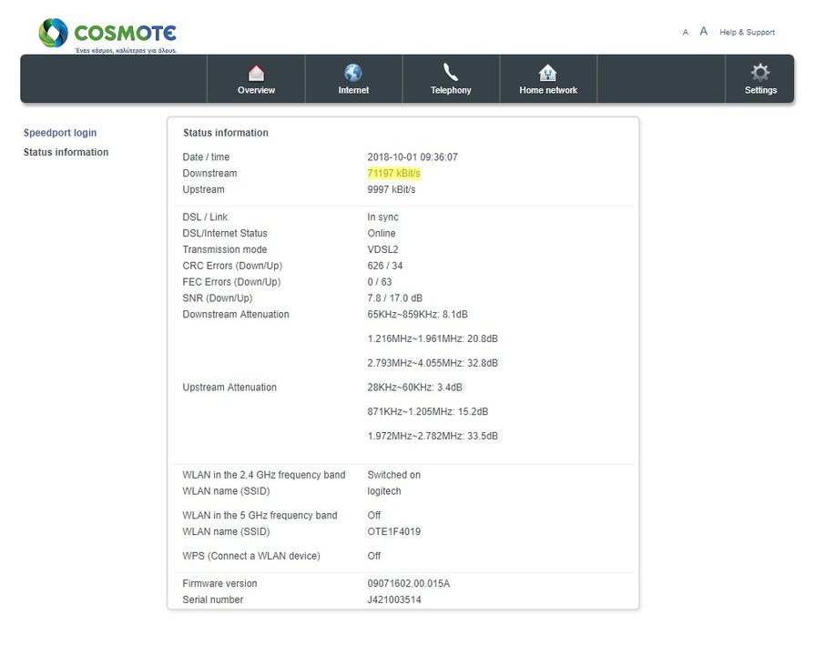825x655 pixels.
Task: Click the highlighted 71197 kBit/s downstream value
Action: point(393,173)
